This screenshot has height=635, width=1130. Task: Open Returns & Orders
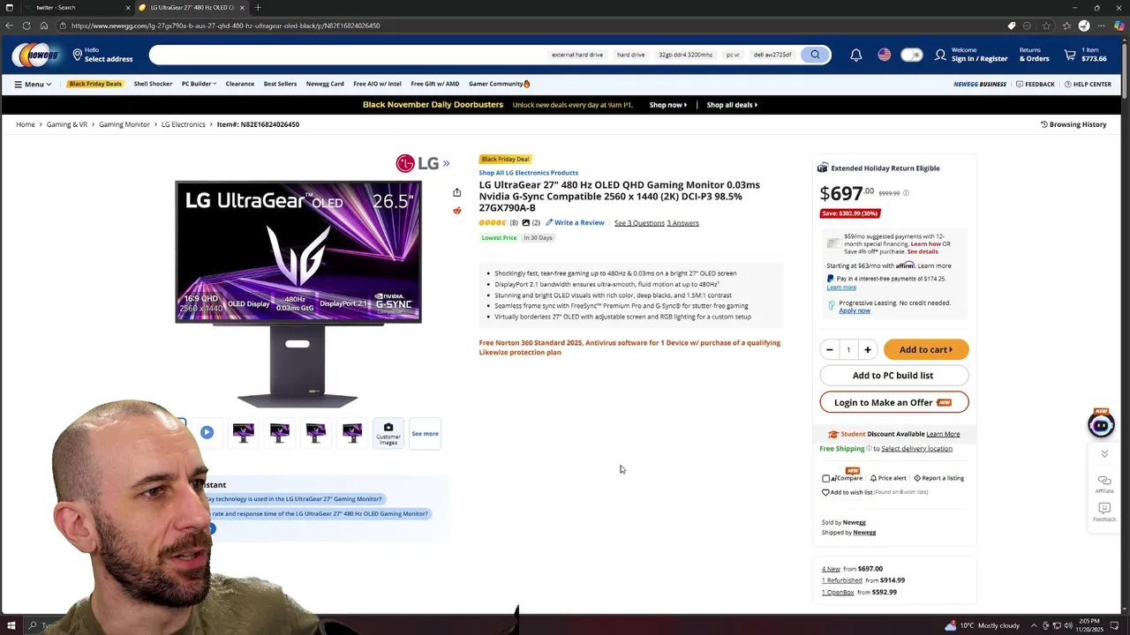pos(1034,55)
